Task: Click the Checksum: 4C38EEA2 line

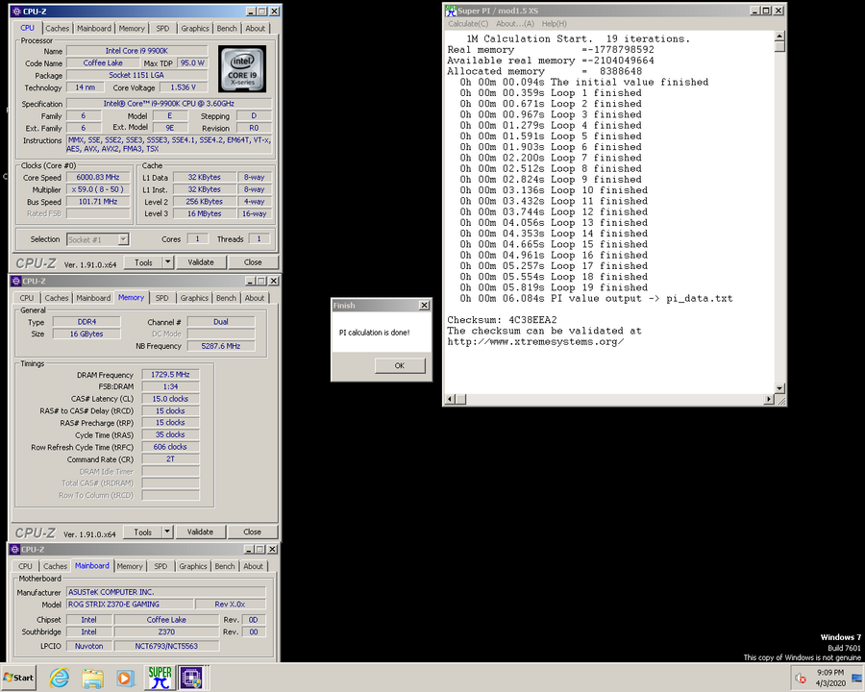Action: pyautogui.click(x=502, y=320)
